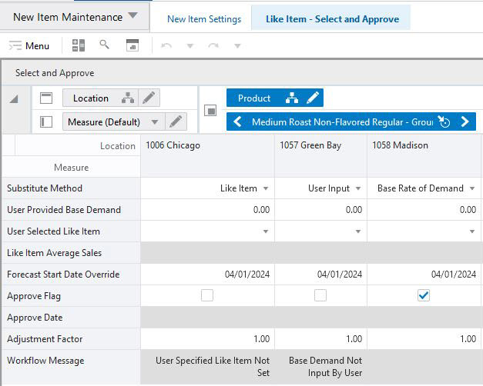Click Forecast Start Date Override for Madison
The height and width of the screenshot is (386, 483).
424,275
